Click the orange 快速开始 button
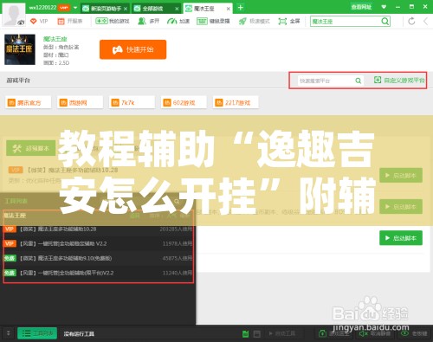 click(x=132, y=49)
